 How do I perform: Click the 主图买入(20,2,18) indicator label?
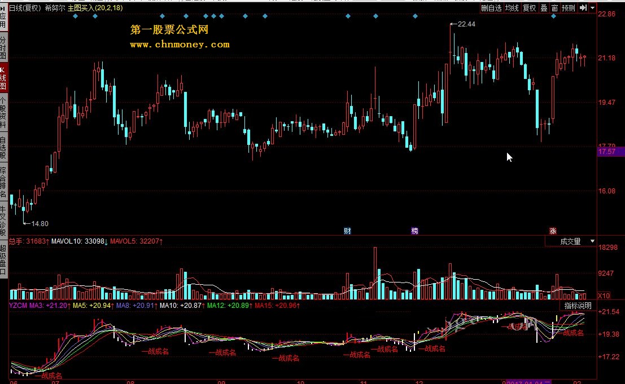tap(95, 8)
